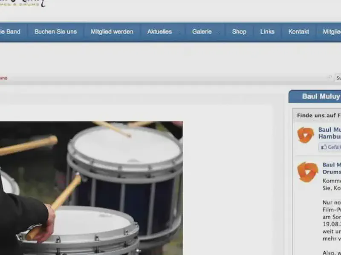Open Mitglied werden page

tap(112, 31)
